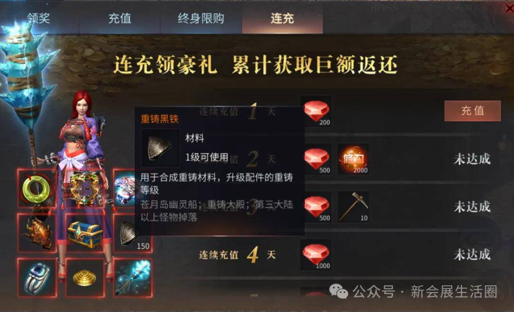Click the glowing ice staff item slot
Image resolution: width=514 pixels, height=312 pixels.
coord(133,278)
